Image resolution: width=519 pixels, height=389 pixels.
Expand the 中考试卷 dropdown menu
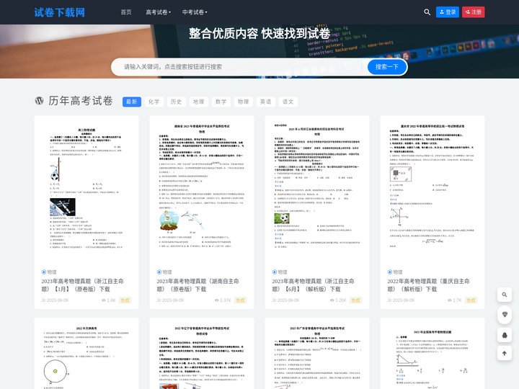[195, 12]
